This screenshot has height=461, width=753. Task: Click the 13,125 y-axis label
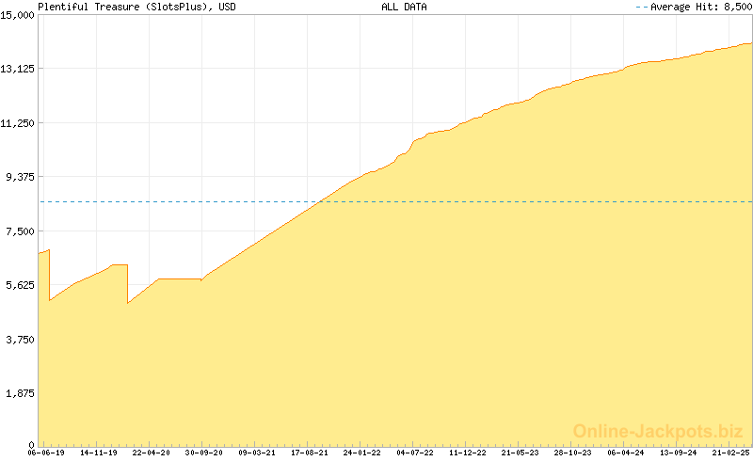18,69
